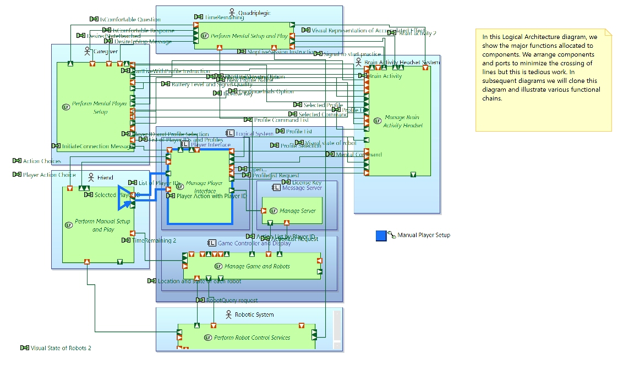
Task: Click LF icon of Manage Game and Robots
Action: 218,266
